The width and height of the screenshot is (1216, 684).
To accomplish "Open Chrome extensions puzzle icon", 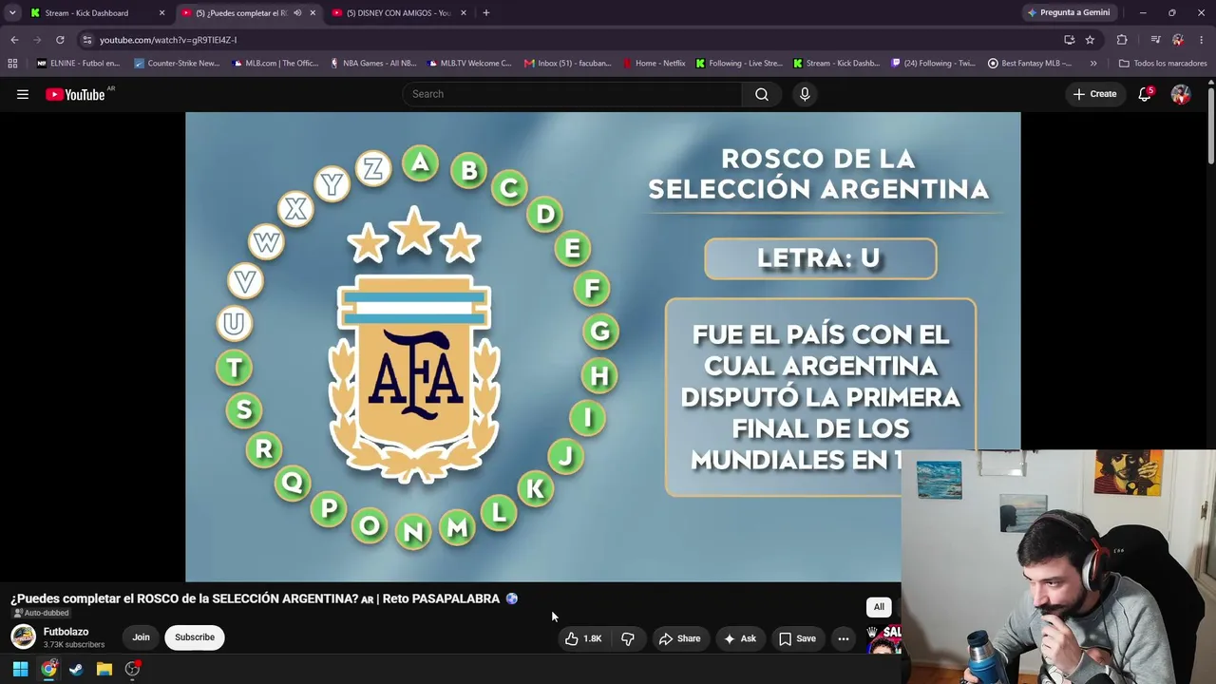I will pos(1122,40).
